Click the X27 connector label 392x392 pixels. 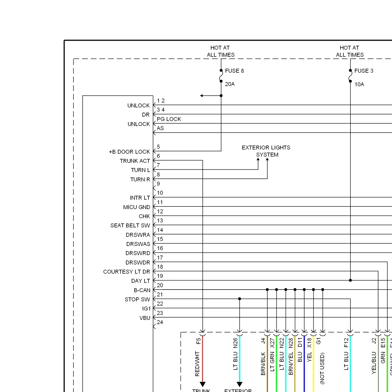point(272,343)
